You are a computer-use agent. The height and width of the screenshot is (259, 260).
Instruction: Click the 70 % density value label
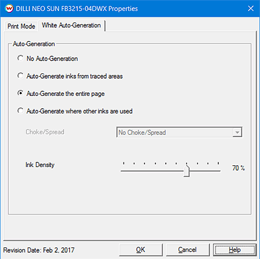click(239, 168)
